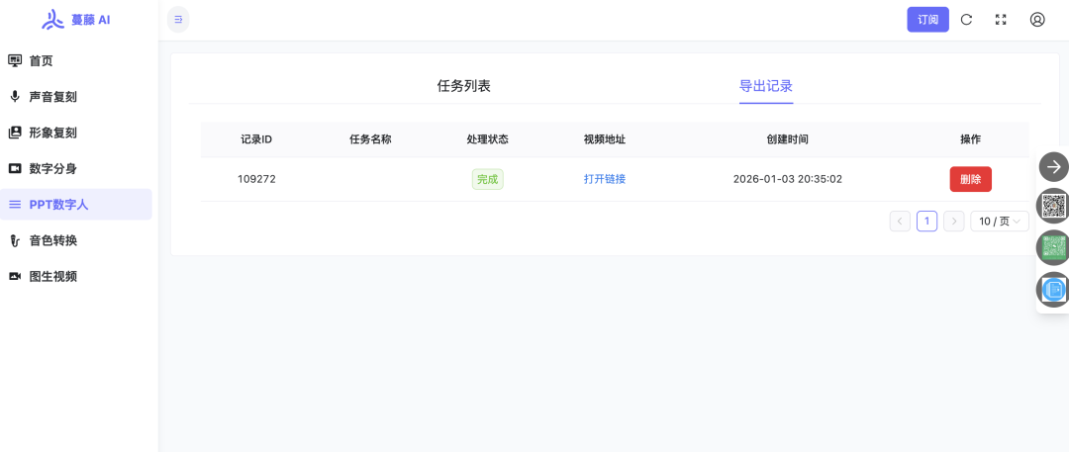
Task: Click the 任务名称 column header
Action: click(370, 139)
